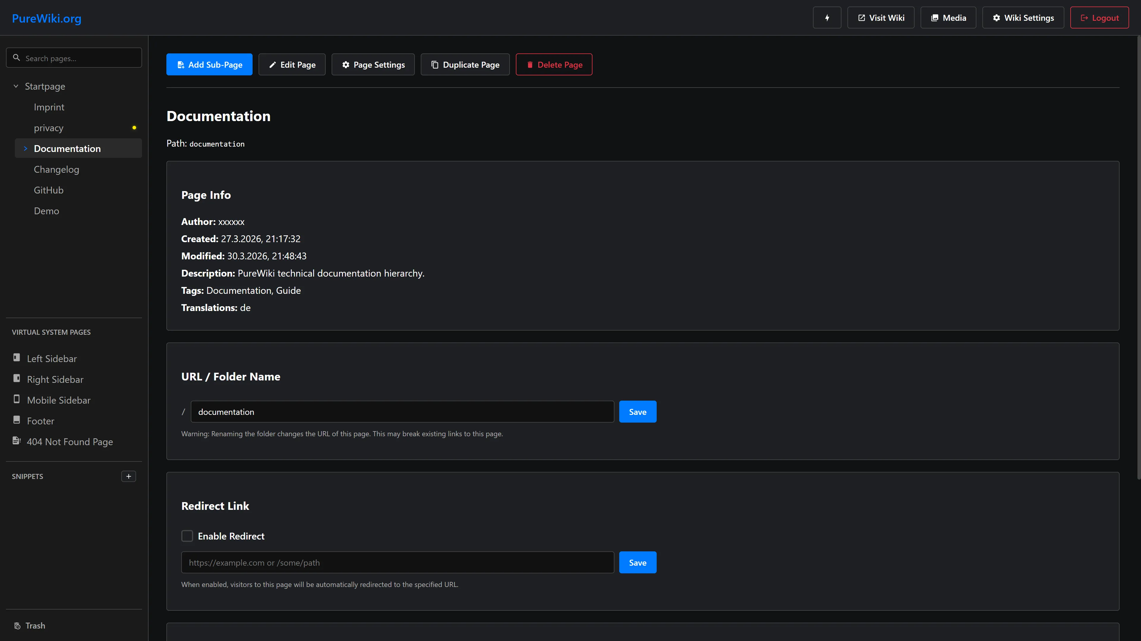Click the yellow dot next to privacy

point(134,128)
